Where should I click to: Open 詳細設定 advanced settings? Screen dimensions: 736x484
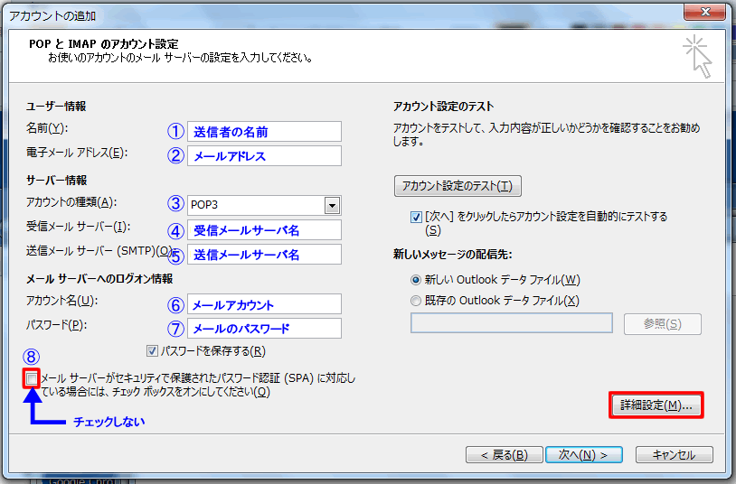coord(656,405)
